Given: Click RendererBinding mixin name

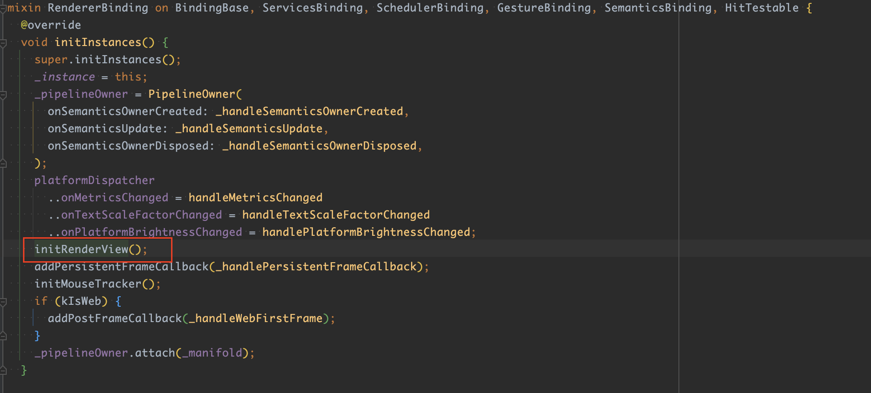Looking at the screenshot, I should tap(98, 8).
